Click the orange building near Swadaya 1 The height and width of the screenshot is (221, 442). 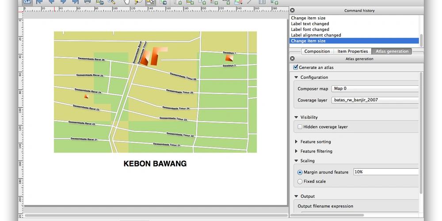pos(229,58)
